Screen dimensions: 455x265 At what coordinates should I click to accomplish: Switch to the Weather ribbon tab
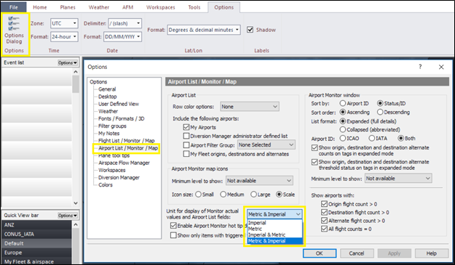coord(99,7)
